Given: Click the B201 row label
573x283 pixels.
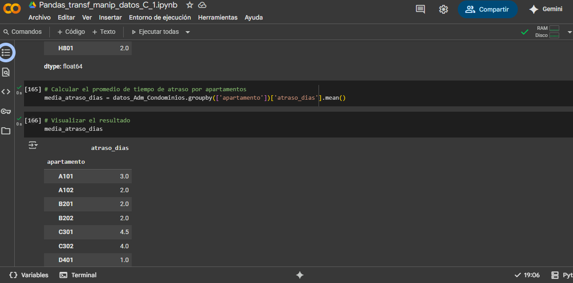Looking at the screenshot, I should [66, 204].
